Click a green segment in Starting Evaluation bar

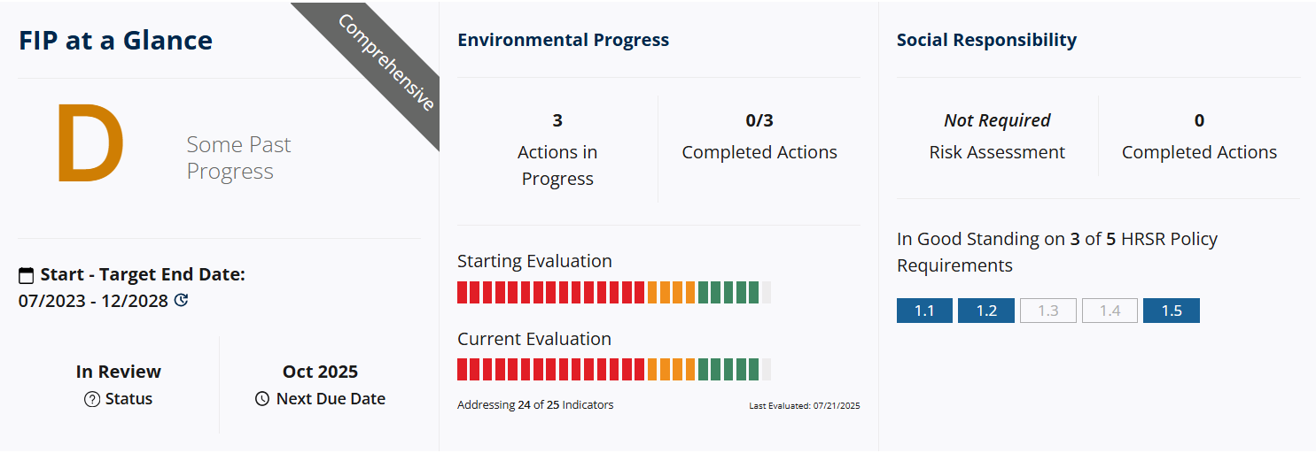728,293
